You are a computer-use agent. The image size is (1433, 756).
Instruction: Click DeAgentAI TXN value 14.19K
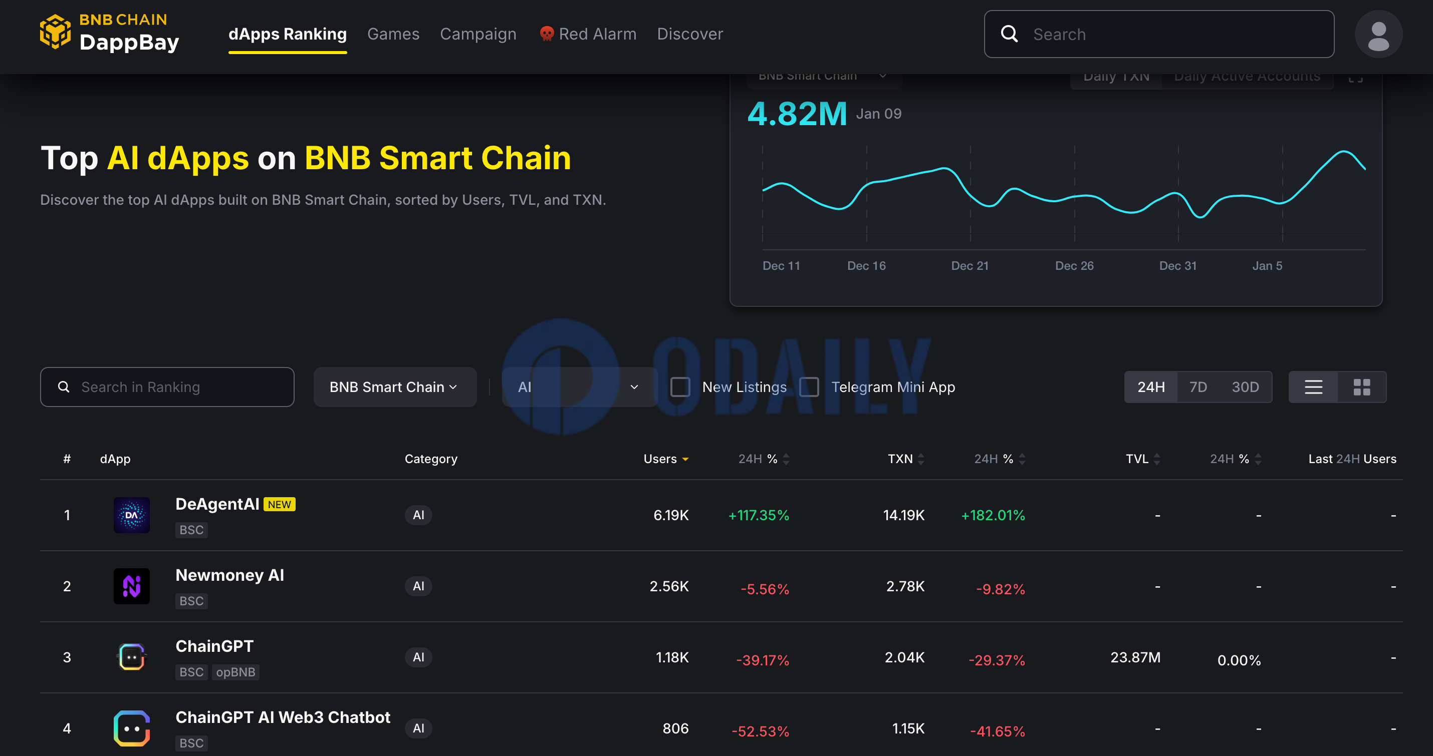click(x=904, y=515)
